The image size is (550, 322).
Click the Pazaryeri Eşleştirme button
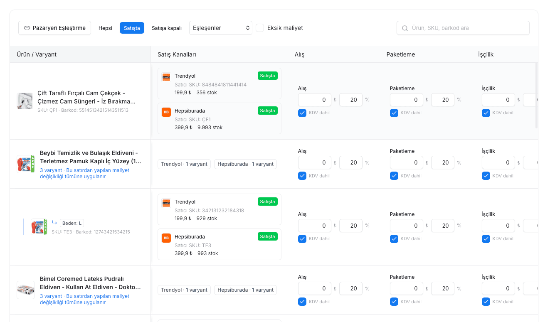pos(54,28)
